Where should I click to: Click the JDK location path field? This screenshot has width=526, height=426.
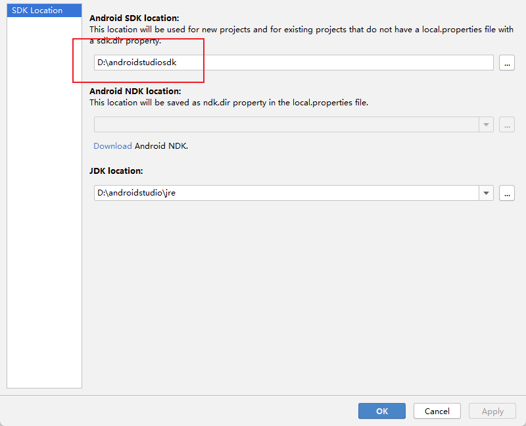click(286, 193)
